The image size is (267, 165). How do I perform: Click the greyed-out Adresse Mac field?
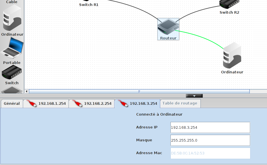[210, 153]
